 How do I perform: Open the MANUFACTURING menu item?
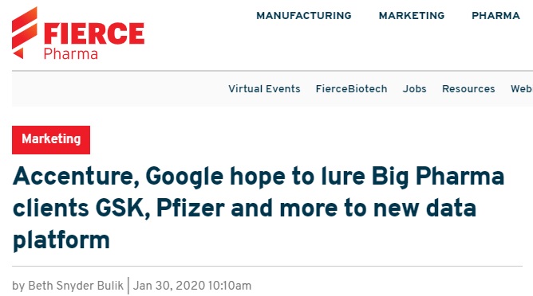[304, 16]
